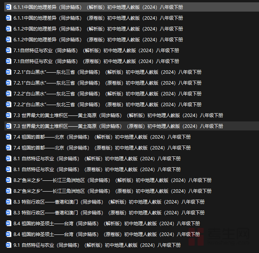Click Word icon of 8.3 香港和澳门 原卷版
The height and width of the screenshot is (253, 259).
point(9,212)
